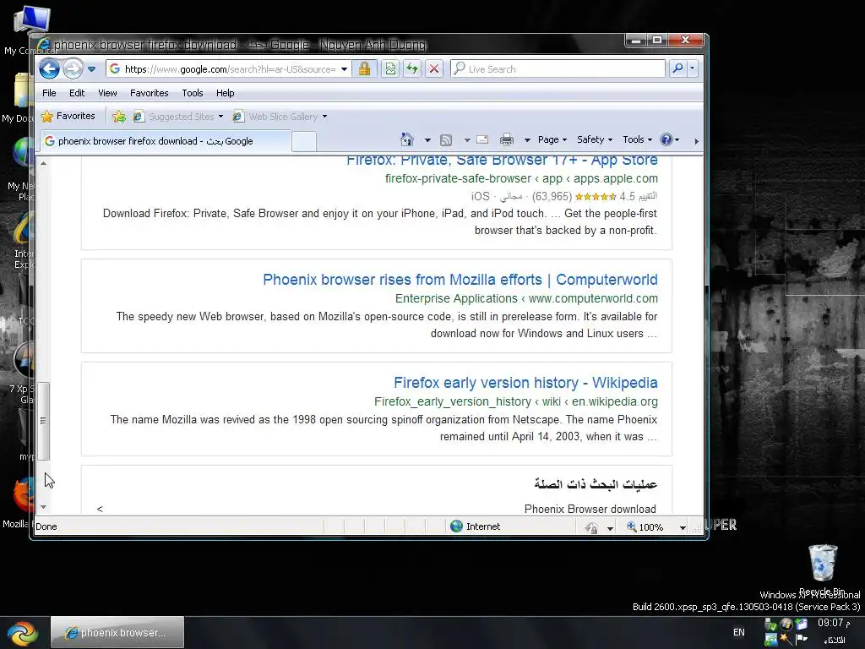Click the Read Mail envelope icon
This screenshot has height=649, width=865.
(482, 140)
